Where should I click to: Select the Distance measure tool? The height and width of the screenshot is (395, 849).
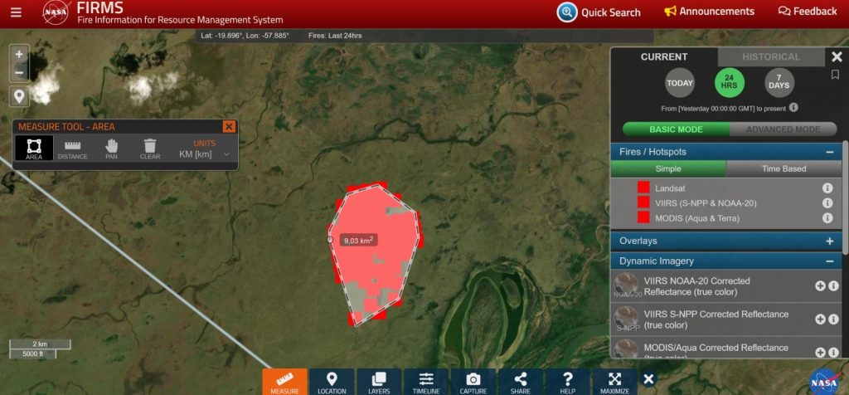point(72,149)
